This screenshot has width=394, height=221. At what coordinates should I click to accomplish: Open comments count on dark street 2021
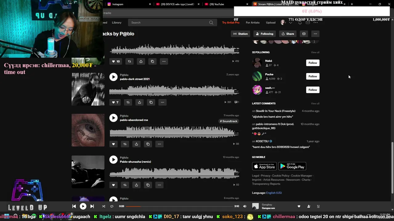(237, 102)
